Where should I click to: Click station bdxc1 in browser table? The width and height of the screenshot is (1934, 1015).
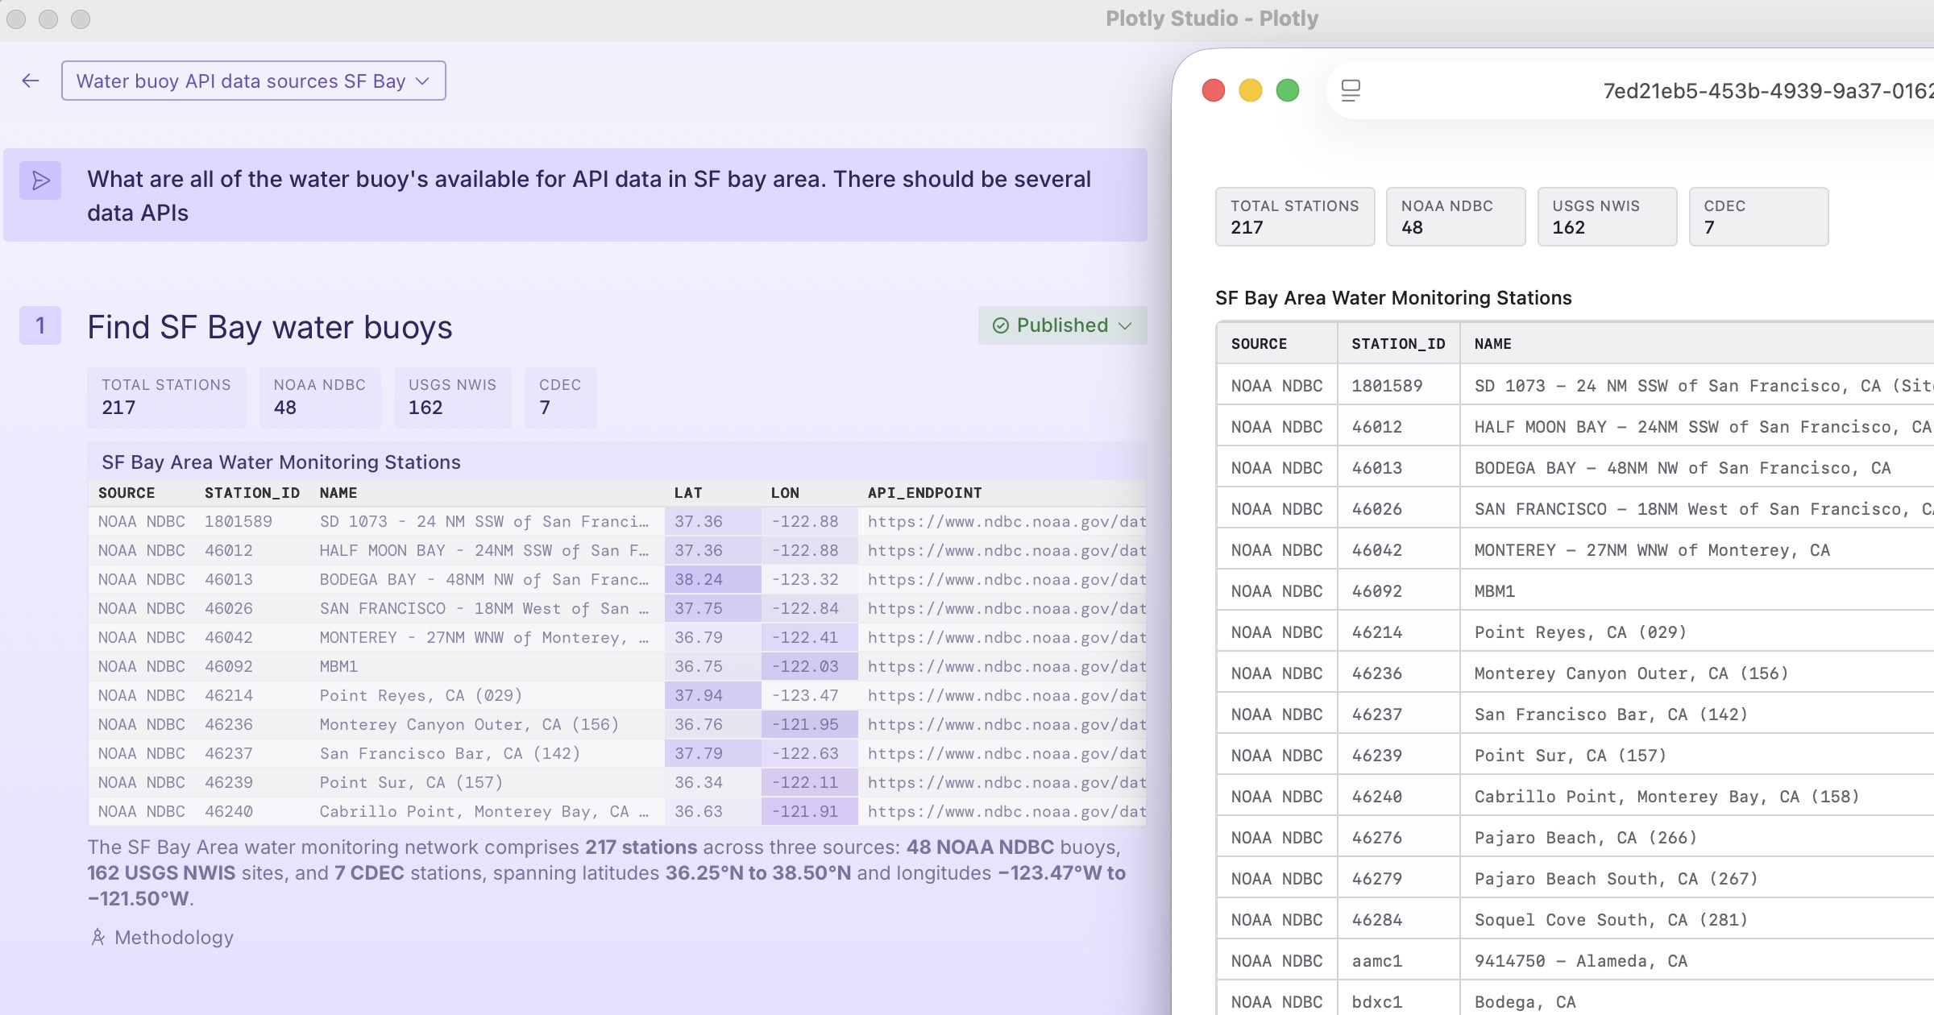pyautogui.click(x=1377, y=1002)
